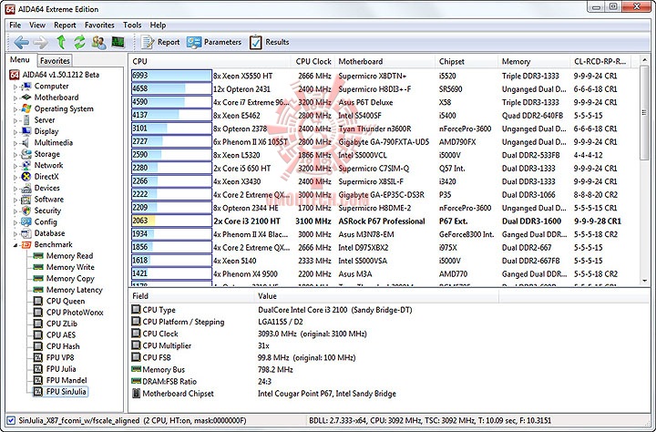Expand the Operating System node
The width and height of the screenshot is (656, 432).
click(15, 109)
